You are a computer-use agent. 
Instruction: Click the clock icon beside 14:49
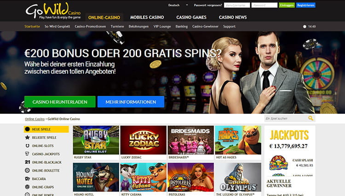point(305,27)
